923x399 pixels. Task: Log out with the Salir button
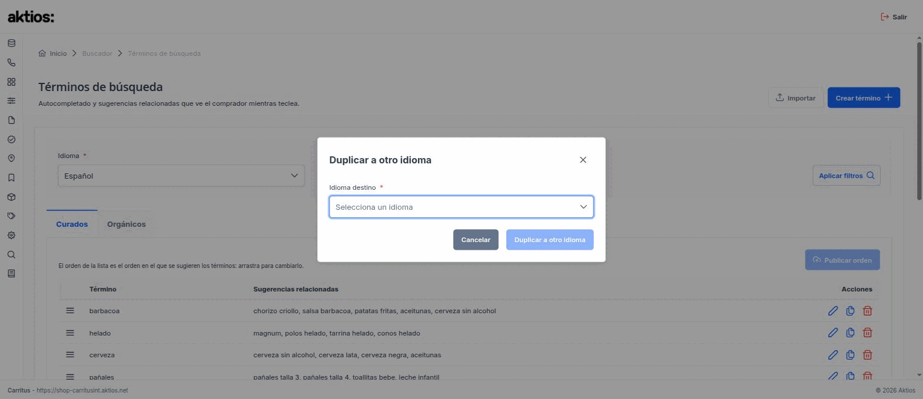point(894,17)
